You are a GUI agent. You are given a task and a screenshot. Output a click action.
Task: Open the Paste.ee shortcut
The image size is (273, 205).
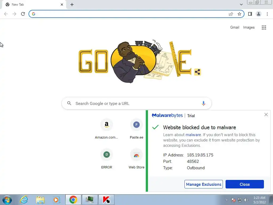pos(136,129)
